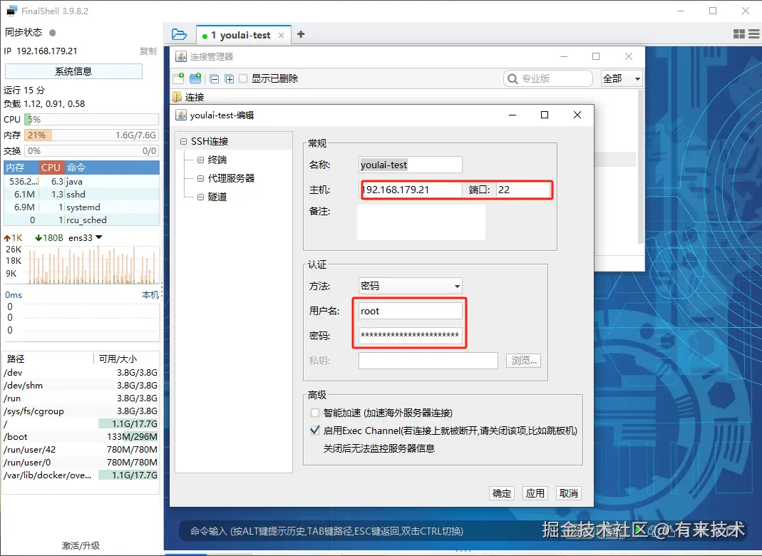Open the folder connection icon left of tabs
Image resolution: width=762 pixels, height=556 pixels.
point(179,34)
